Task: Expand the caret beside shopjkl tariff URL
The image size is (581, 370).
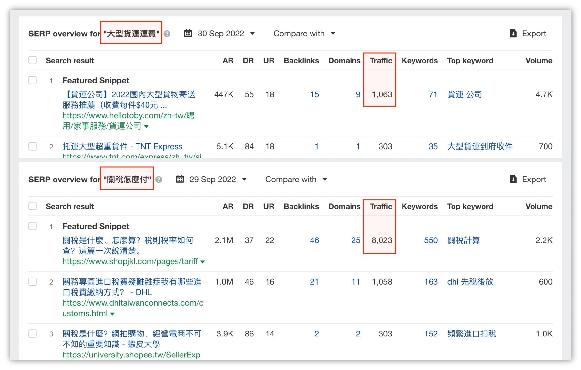Action: click(203, 262)
